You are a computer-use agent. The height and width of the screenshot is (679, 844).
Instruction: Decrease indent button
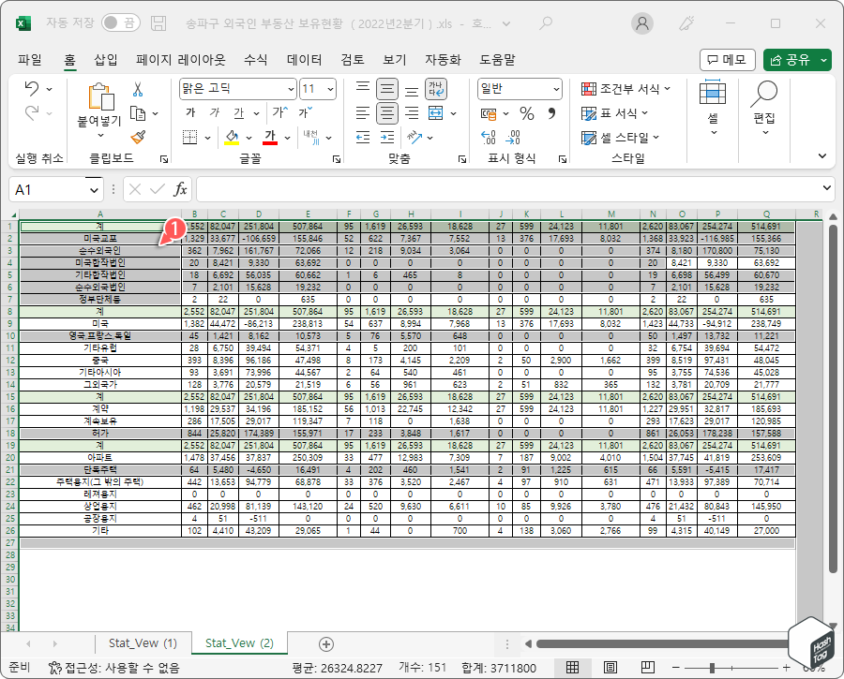point(363,138)
